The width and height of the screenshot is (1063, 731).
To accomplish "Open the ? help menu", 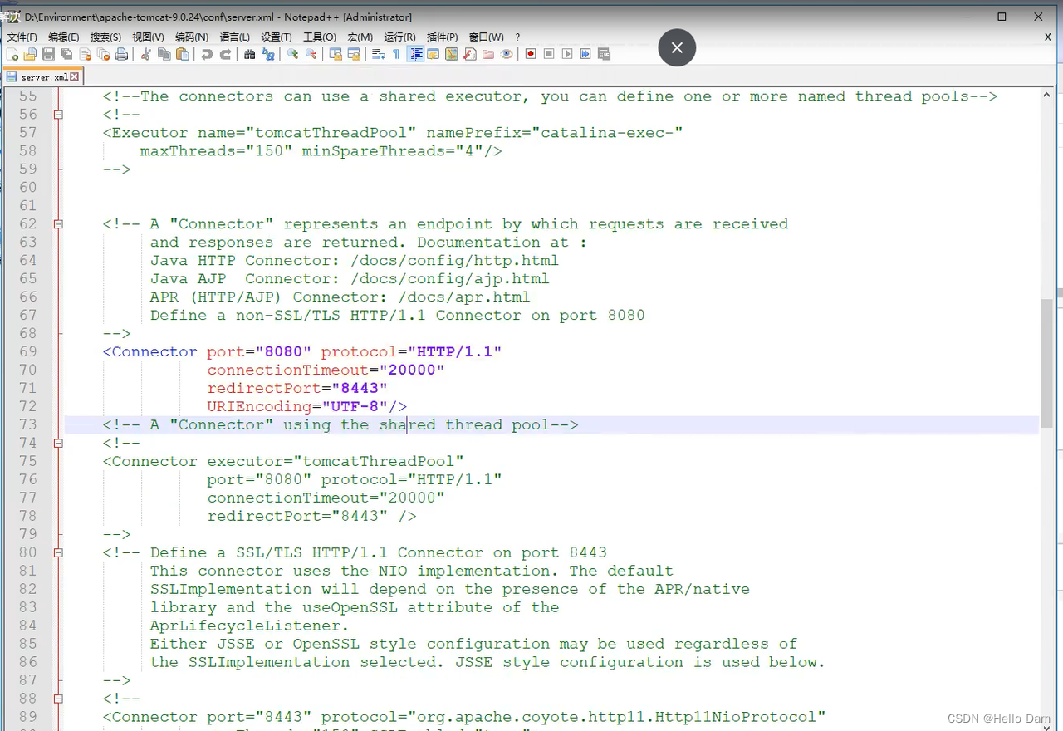I will (517, 37).
